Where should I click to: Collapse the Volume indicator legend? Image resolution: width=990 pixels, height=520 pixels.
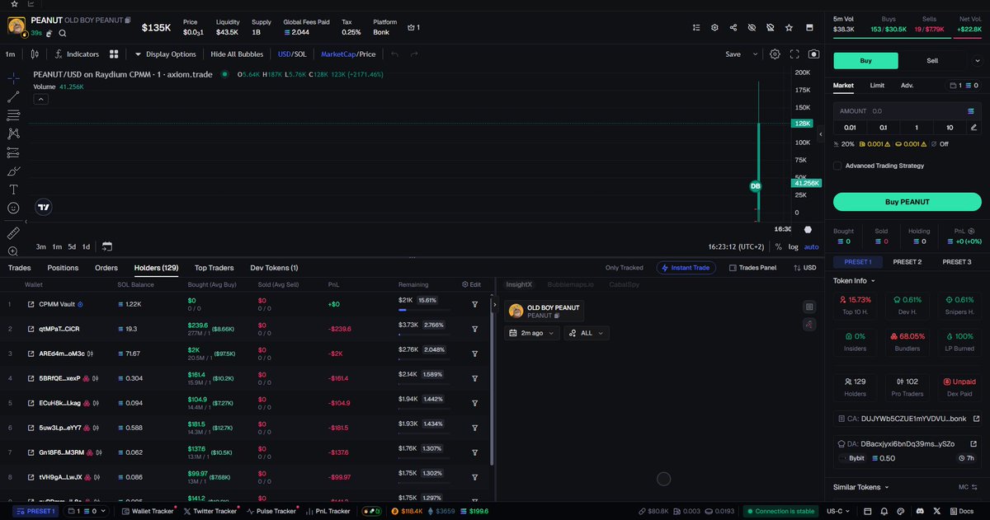click(40, 99)
